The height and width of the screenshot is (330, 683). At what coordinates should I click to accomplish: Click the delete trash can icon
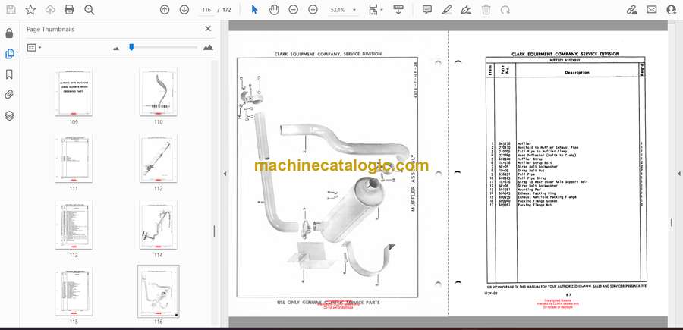pyautogui.click(x=486, y=10)
